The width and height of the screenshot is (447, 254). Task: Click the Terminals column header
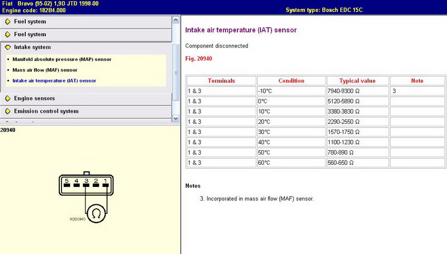click(x=221, y=80)
